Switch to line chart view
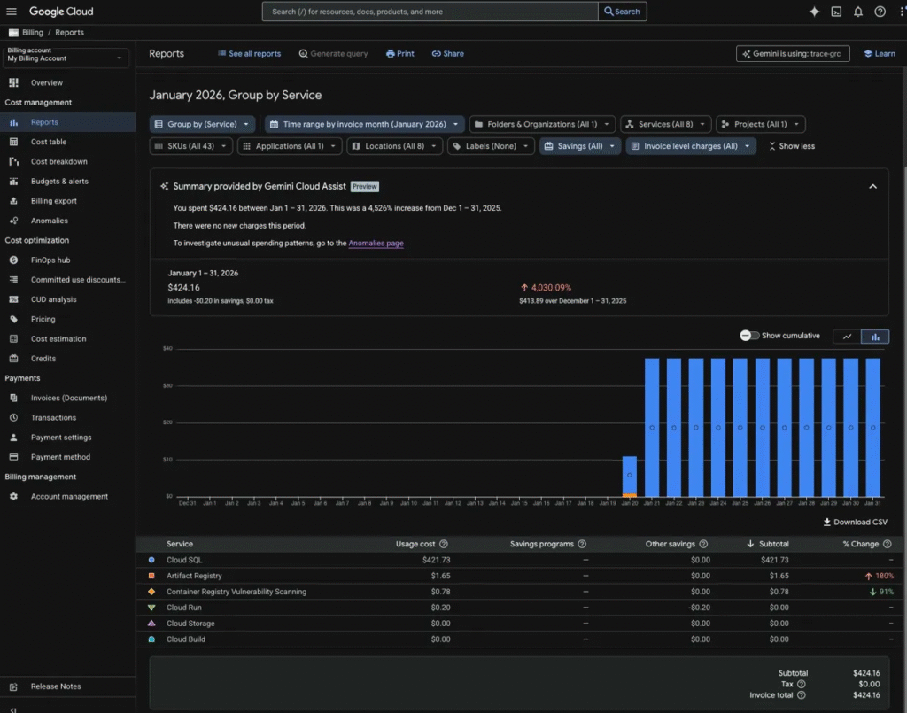This screenshot has height=713, width=907. coord(848,337)
